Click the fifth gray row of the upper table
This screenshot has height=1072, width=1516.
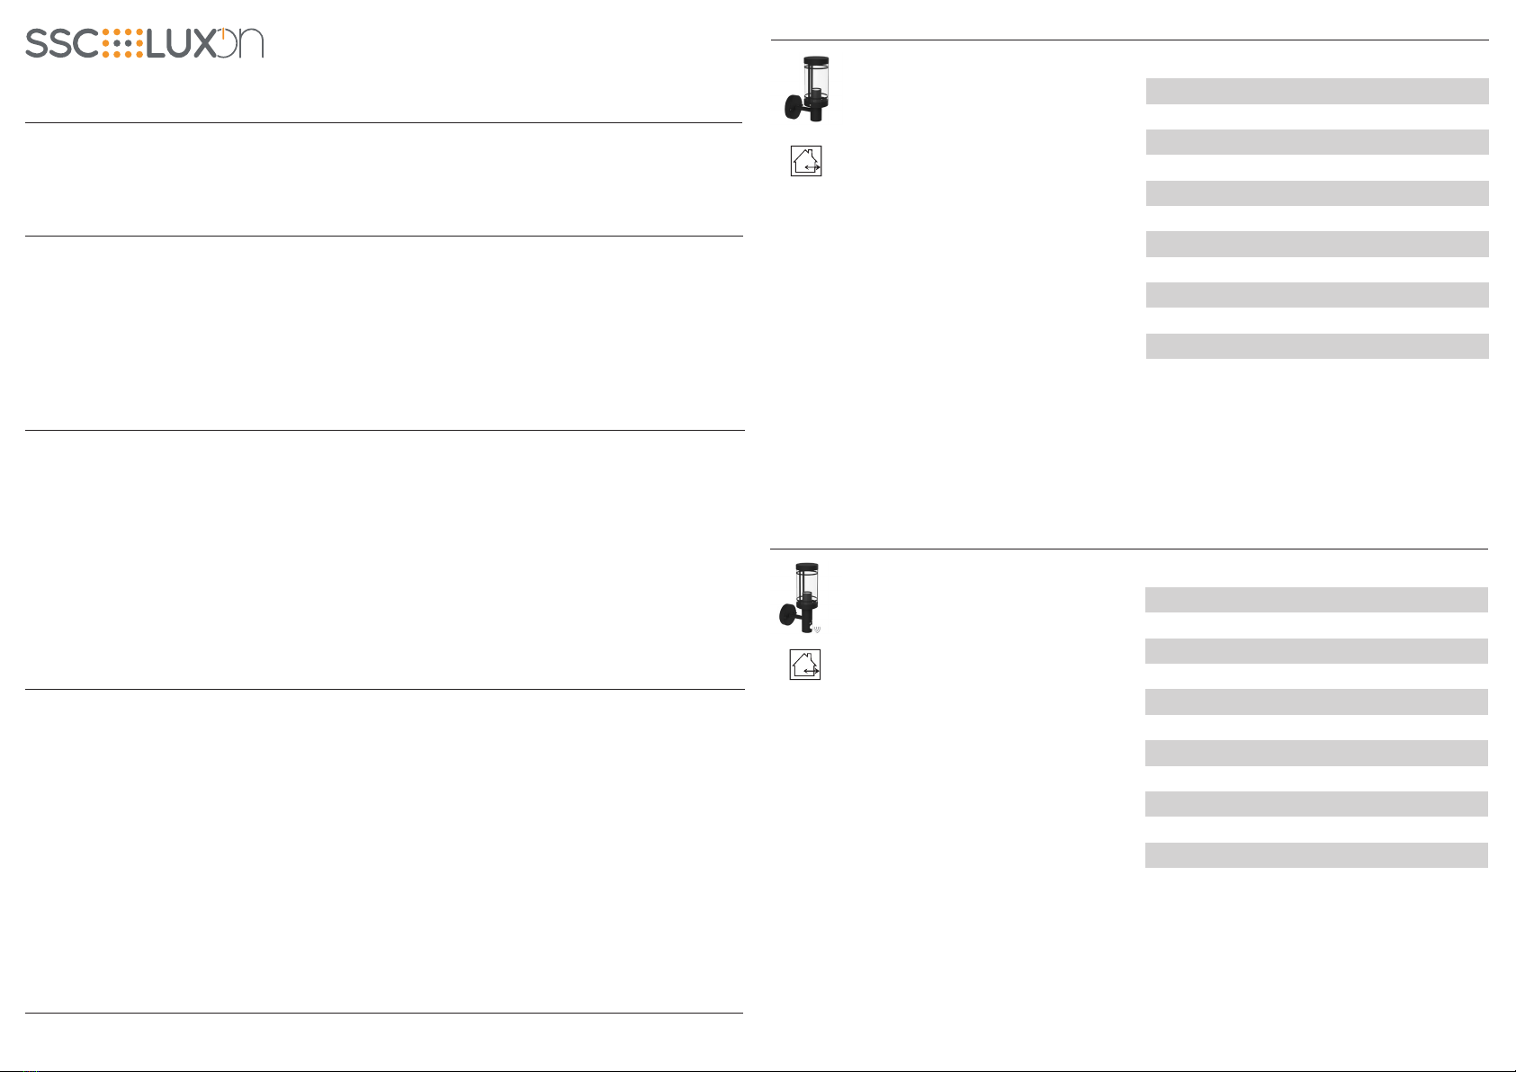pos(1317,295)
